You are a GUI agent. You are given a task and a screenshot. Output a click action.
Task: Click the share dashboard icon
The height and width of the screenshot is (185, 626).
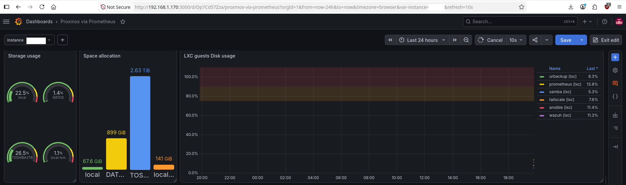(535, 40)
